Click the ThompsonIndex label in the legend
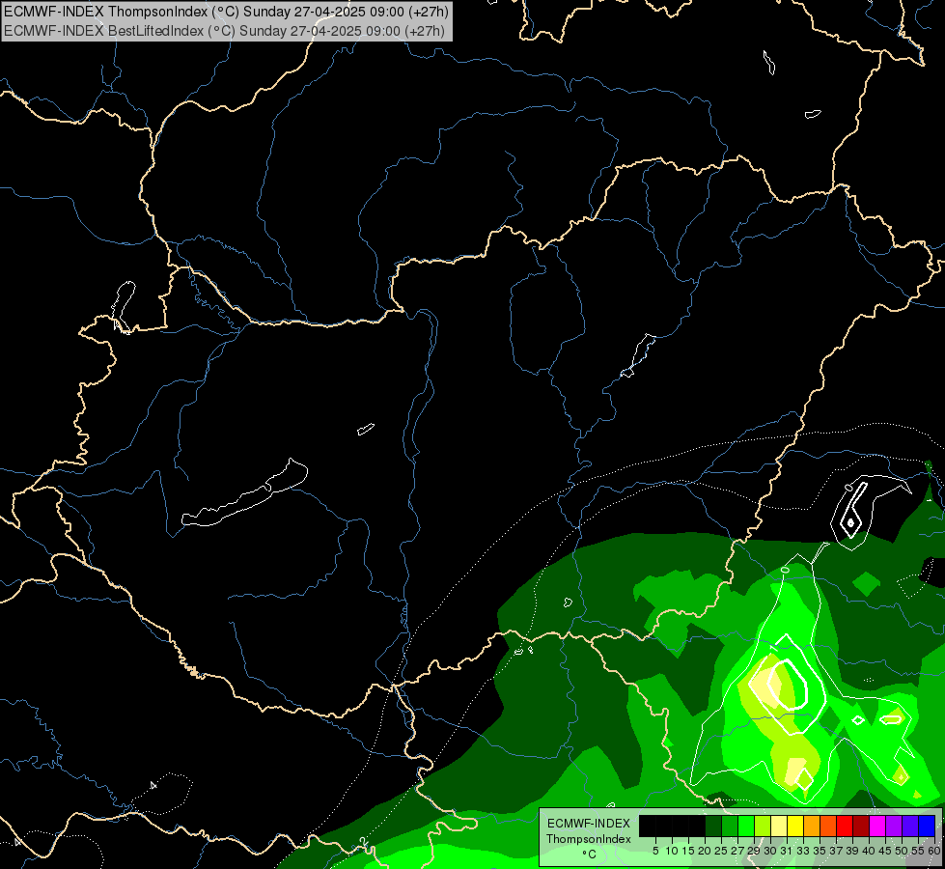The height and width of the screenshot is (869, 945). click(589, 839)
